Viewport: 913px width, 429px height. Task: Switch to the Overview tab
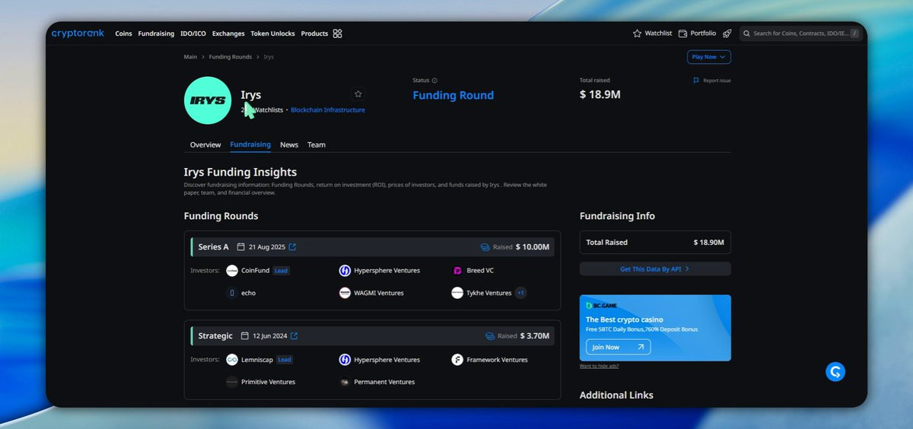pos(205,145)
